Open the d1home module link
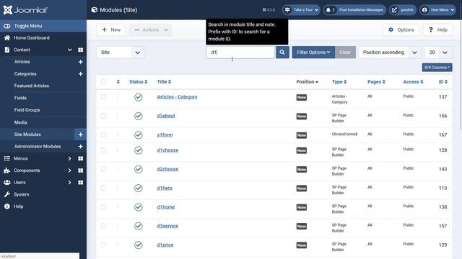This screenshot has width=462, height=259. 165,207
